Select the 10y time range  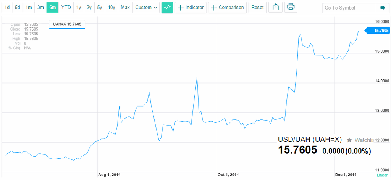tap(111, 8)
